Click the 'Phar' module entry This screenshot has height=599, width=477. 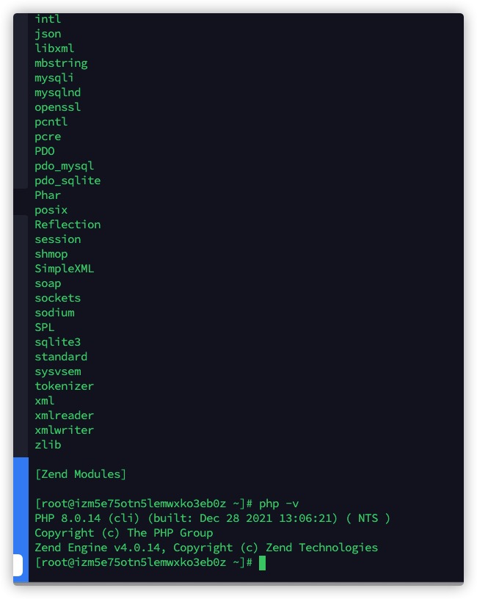coord(48,195)
